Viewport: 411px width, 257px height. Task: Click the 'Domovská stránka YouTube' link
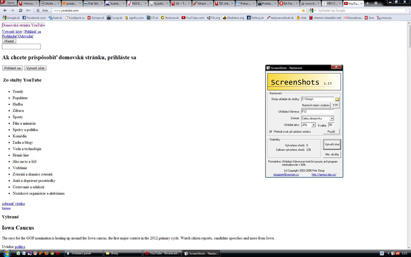23,25
